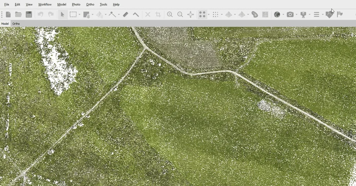This screenshot has width=356, height=186.
Task: Click the toolbar grip handle dots
Action: click(2, 15)
